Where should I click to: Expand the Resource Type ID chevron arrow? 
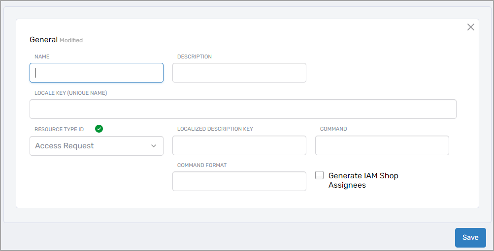pos(154,146)
